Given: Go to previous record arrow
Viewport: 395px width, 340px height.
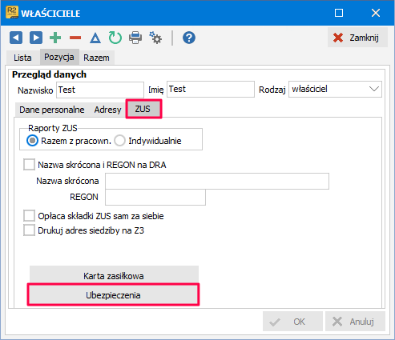Looking at the screenshot, I should 16,38.
